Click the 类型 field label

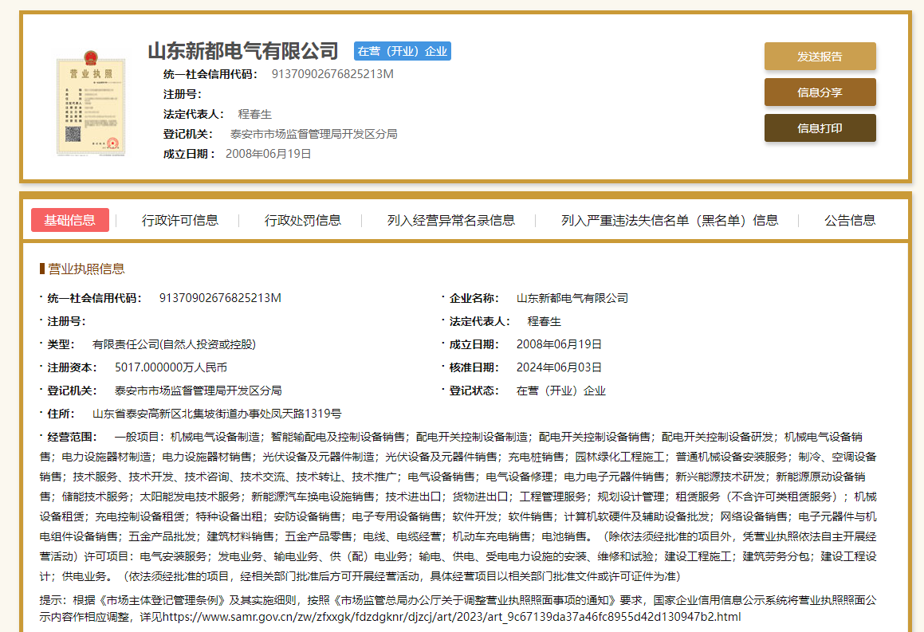[x=61, y=344]
